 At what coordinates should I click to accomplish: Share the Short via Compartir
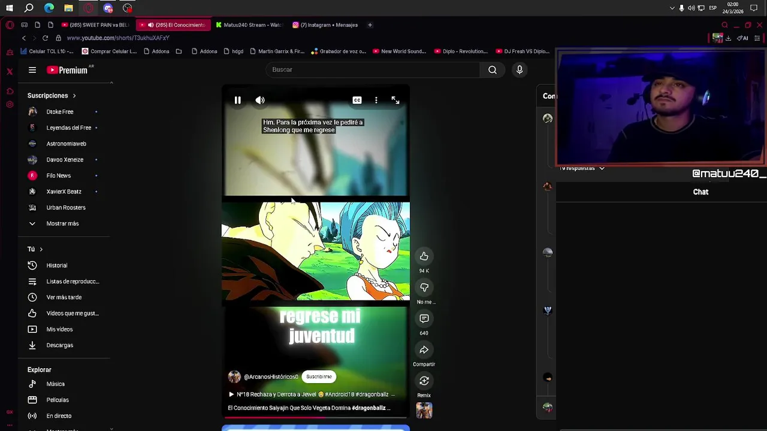[x=424, y=350]
